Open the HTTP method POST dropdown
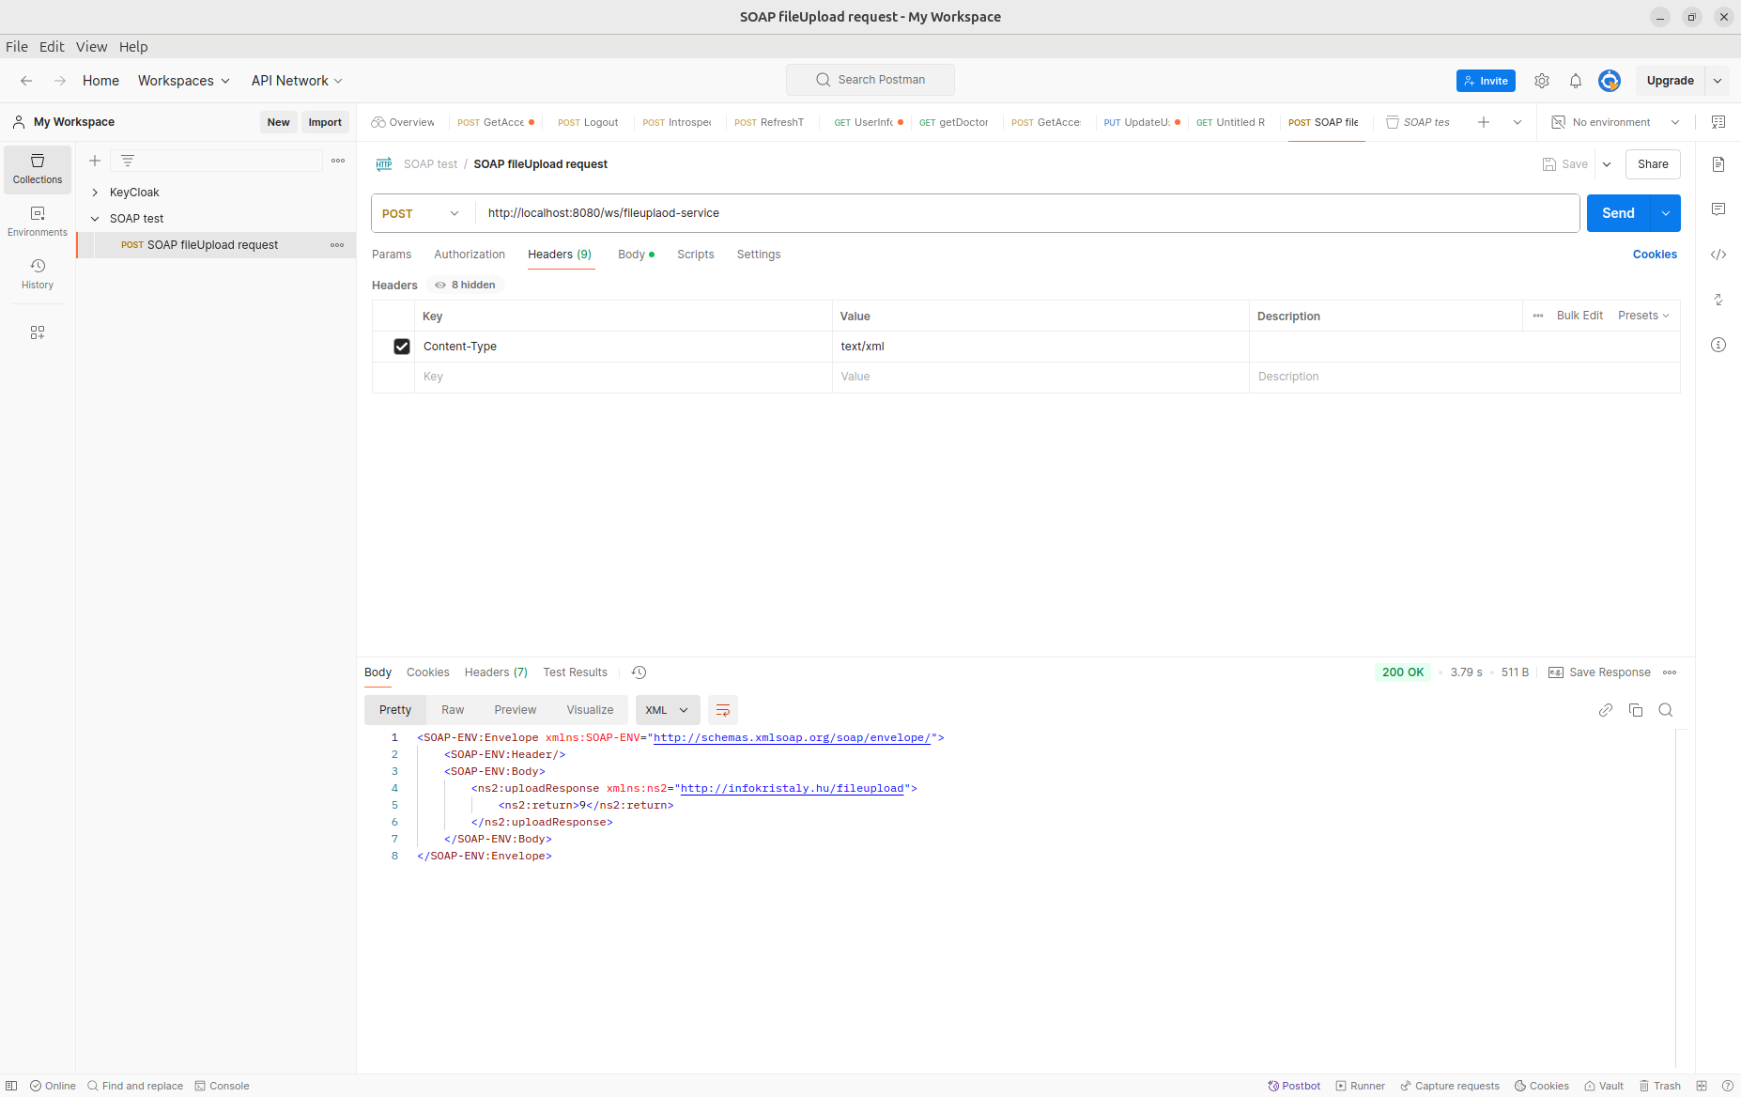 pos(422,213)
